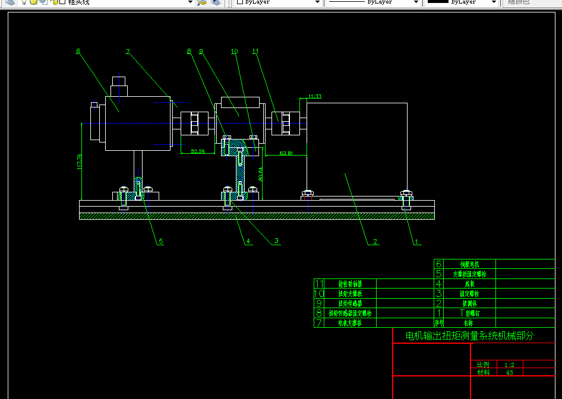Click the 比例 label in title block
The width and height of the screenshot is (562, 399).
point(483,365)
